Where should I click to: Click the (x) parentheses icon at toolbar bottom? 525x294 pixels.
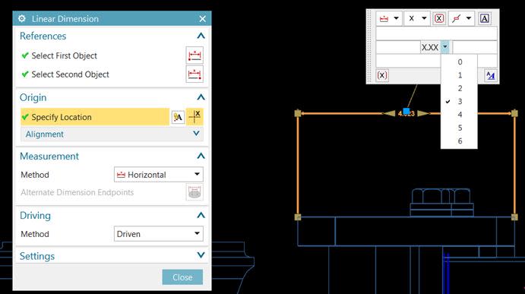(382, 75)
